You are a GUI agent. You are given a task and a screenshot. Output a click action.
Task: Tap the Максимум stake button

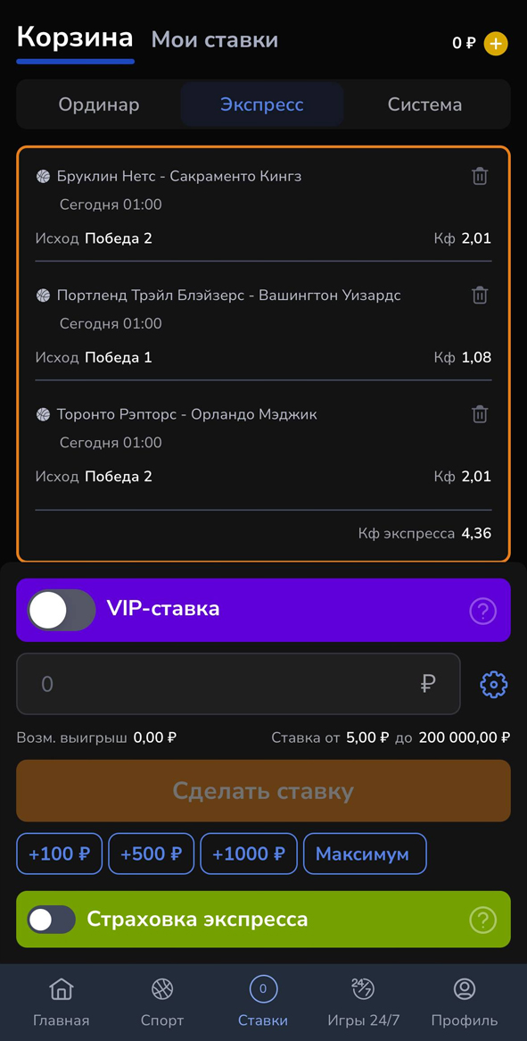[x=365, y=854]
